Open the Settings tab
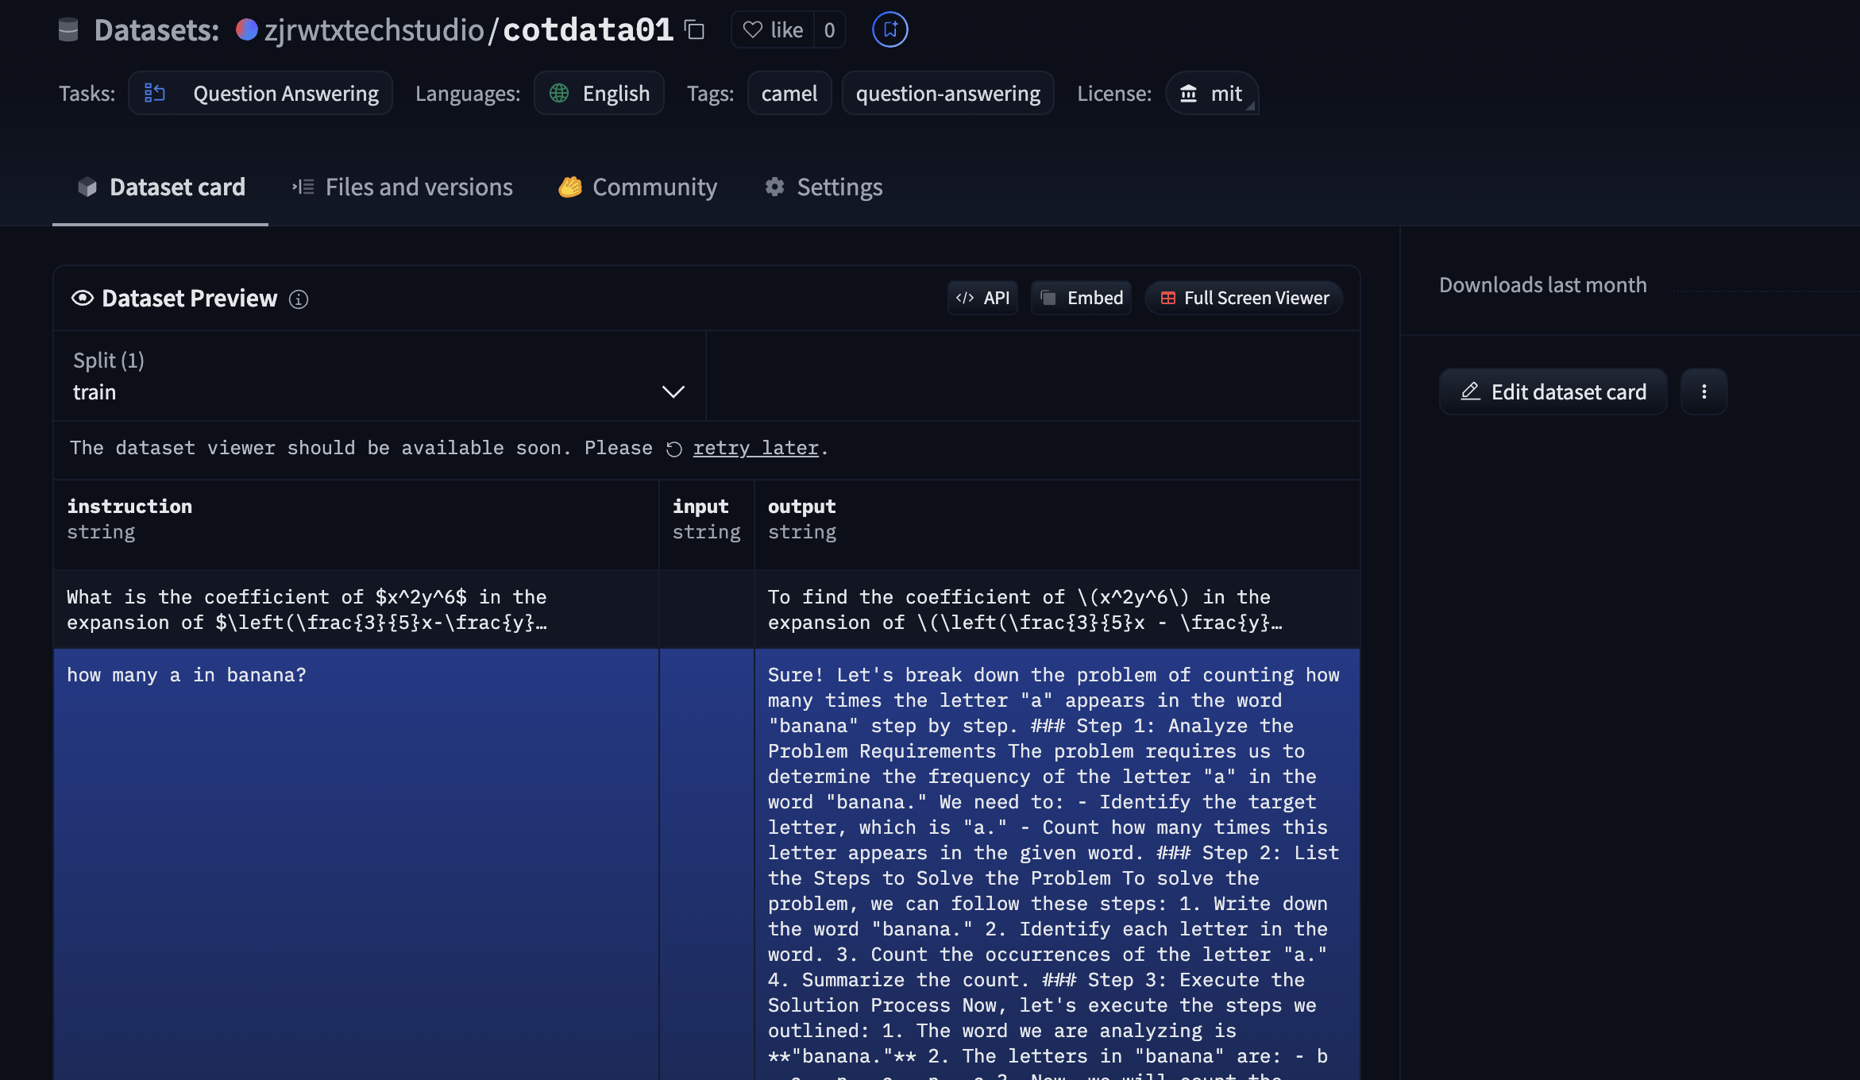 [x=824, y=187]
